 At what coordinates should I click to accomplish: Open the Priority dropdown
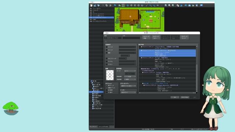[x=128, y=86]
